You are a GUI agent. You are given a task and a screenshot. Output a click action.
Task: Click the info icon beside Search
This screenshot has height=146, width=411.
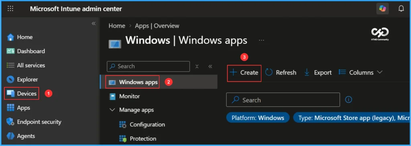pos(349,100)
